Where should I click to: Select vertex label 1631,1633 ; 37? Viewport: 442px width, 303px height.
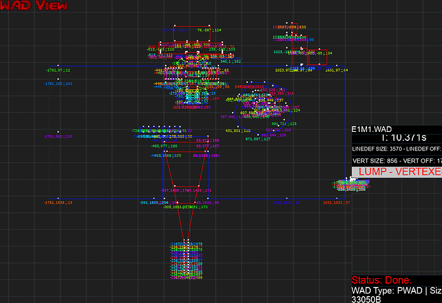point(336,202)
